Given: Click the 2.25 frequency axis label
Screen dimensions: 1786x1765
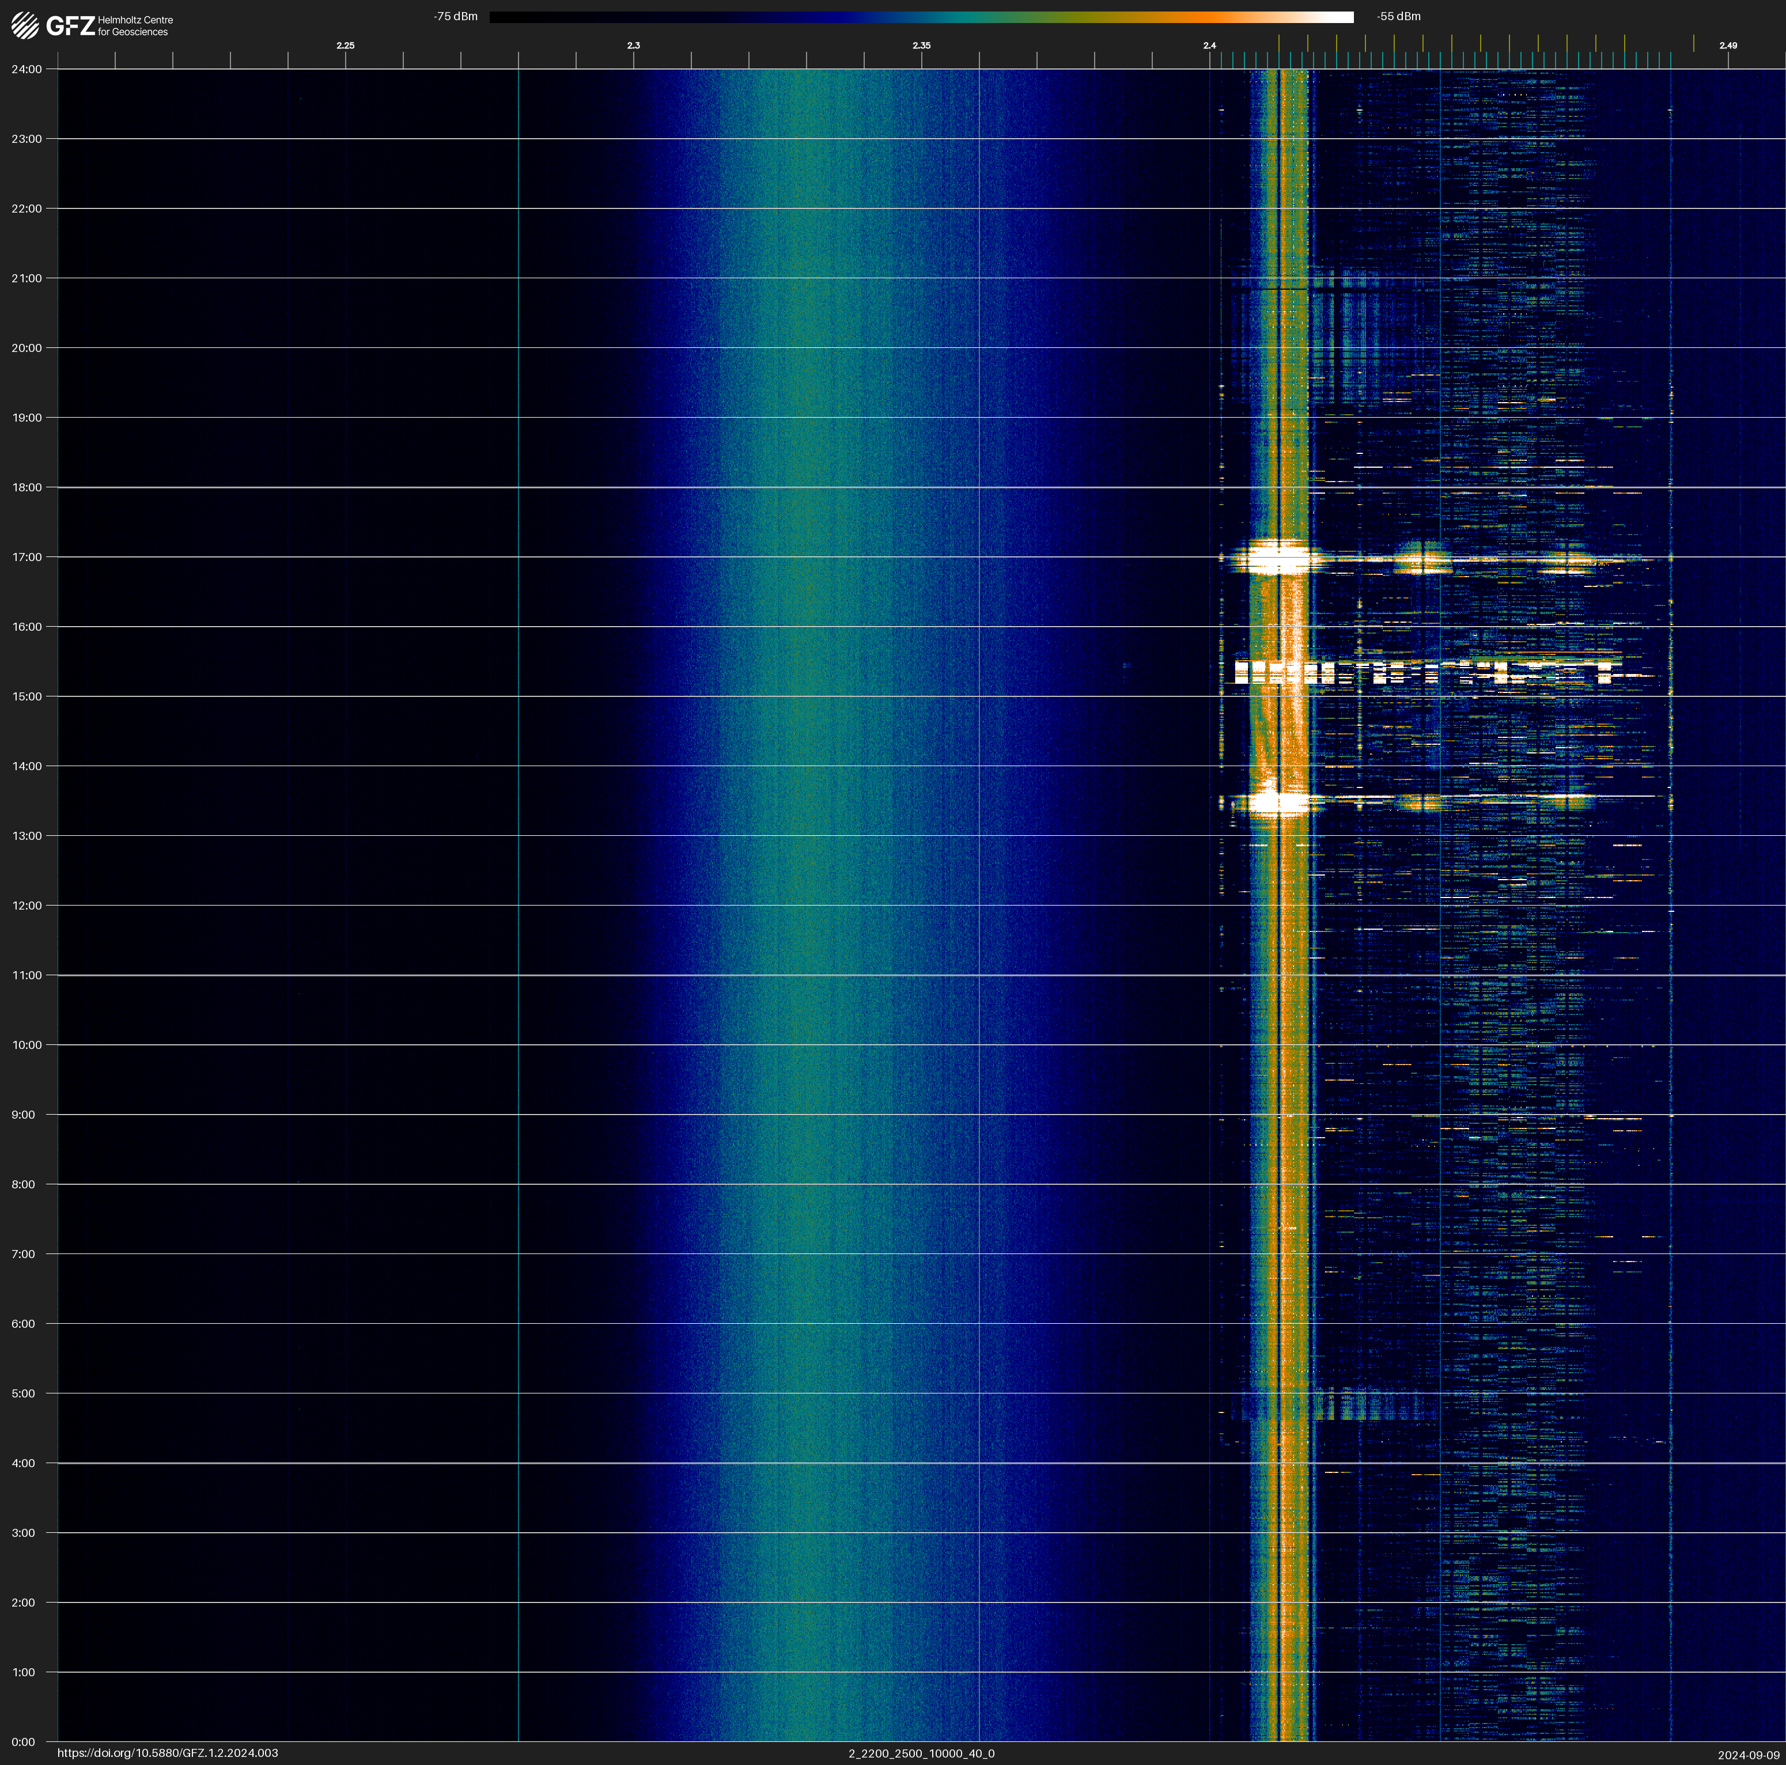Looking at the screenshot, I should 345,46.
